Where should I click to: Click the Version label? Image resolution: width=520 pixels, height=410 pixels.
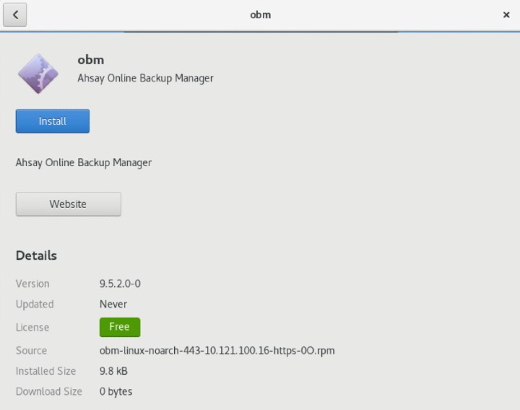pyautogui.click(x=32, y=284)
